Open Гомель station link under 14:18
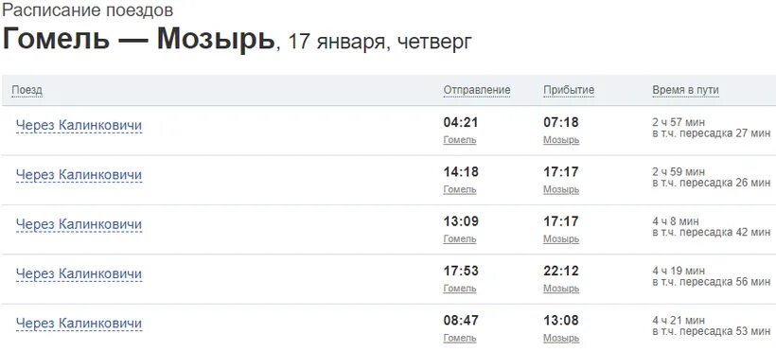The width and height of the screenshot is (776, 352). 460,189
